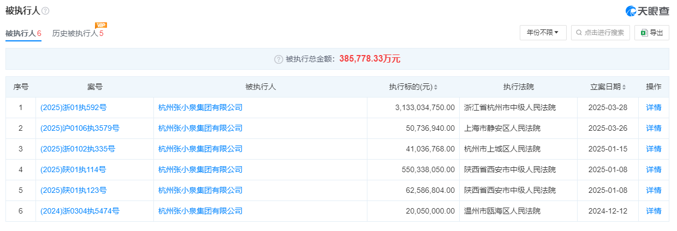This screenshot has width=677, height=231.
Task: Click the court 上海市静安区人民法院
Action: coord(502,128)
